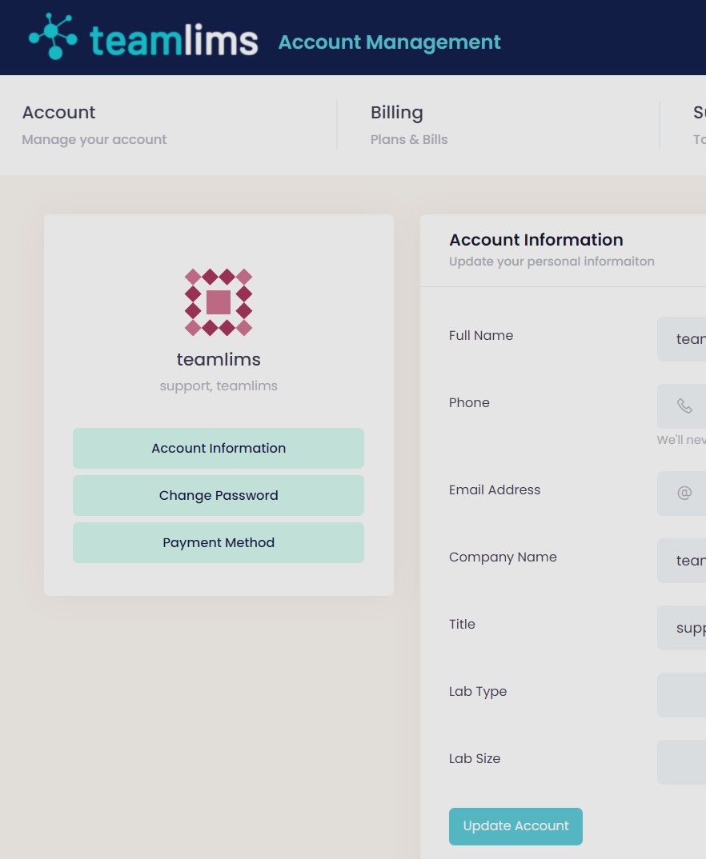706x859 pixels.
Task: Click the teamlims profile avatar image
Action: coord(219,302)
